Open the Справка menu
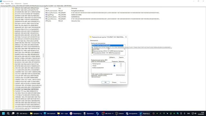Image resolution: width=206 pixels, height=116 pixels. point(25,4)
